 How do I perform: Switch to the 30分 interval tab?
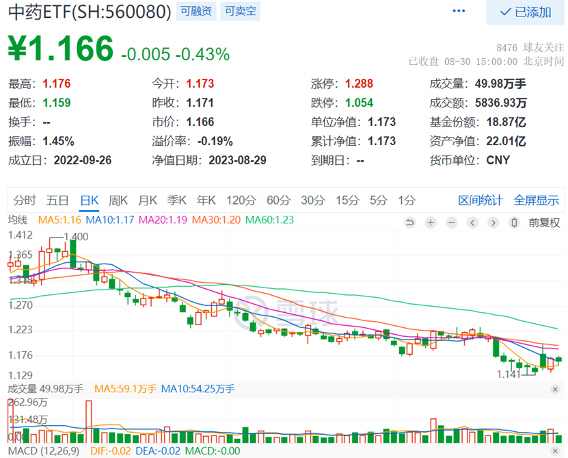(312, 200)
